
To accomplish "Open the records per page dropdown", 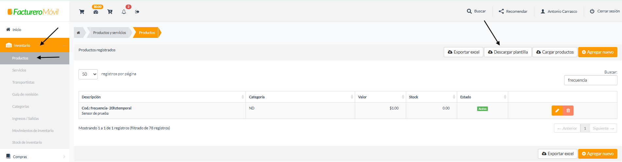I will [x=88, y=74].
